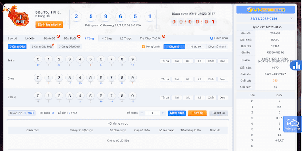This screenshot has height=151, width=302.
Task: Click the Nóng/Lạnh help icon
Action: [143, 46]
